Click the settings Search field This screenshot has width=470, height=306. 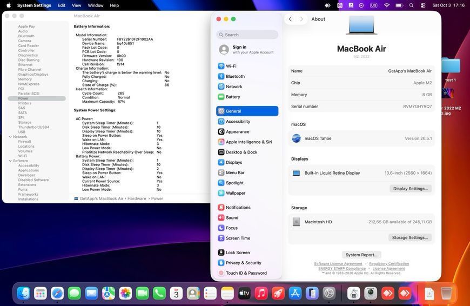[247, 35]
